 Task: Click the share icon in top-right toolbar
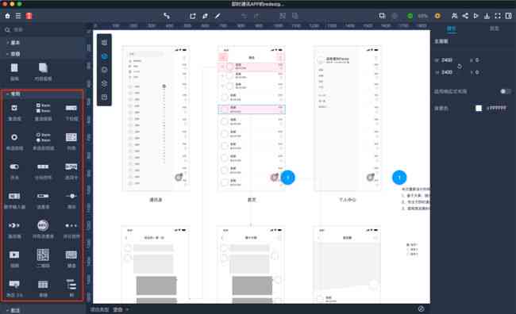click(465, 16)
